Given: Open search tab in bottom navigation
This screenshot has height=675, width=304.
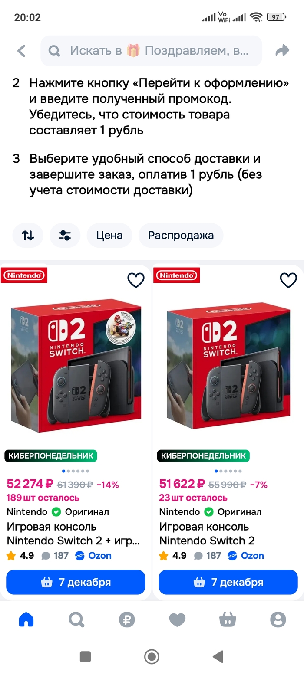Looking at the screenshot, I should (76, 619).
